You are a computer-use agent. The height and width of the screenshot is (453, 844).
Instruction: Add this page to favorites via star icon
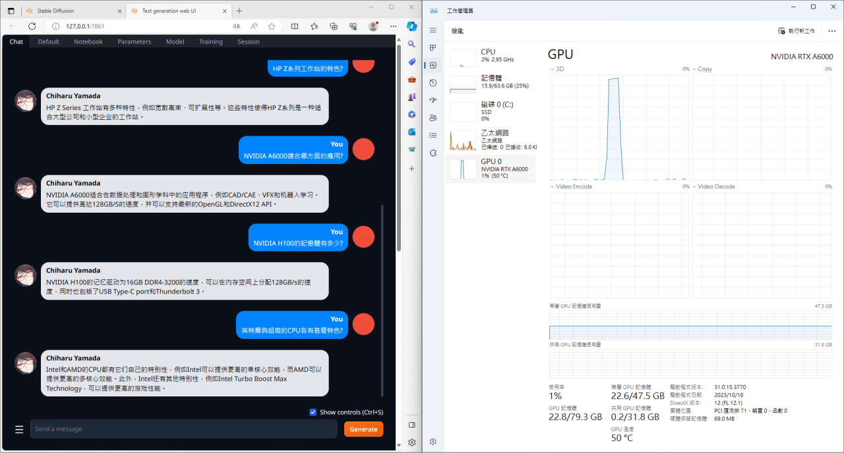pyautogui.click(x=272, y=26)
